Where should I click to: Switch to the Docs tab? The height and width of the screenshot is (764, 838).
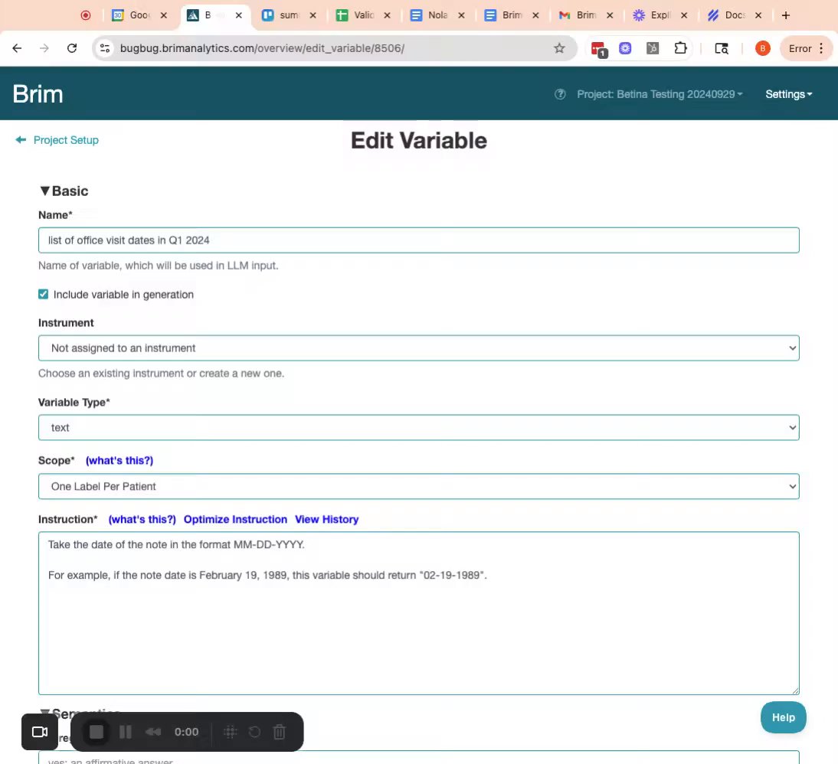pos(735,15)
